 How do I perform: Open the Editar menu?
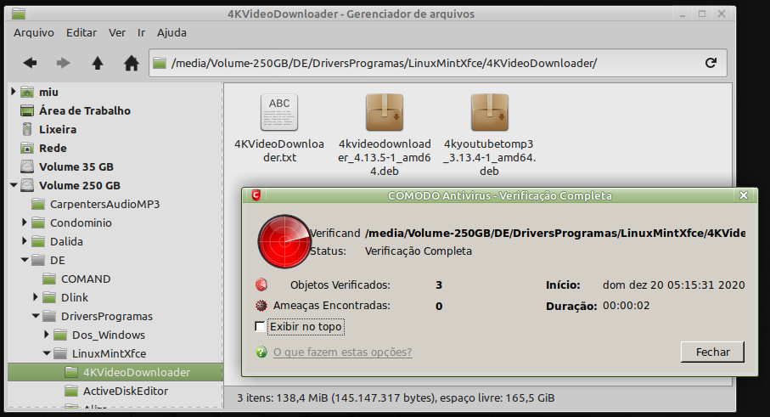point(81,33)
